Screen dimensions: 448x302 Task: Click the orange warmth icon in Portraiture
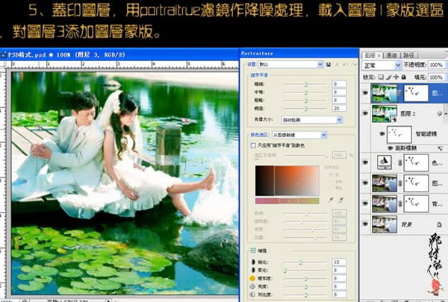(252, 278)
